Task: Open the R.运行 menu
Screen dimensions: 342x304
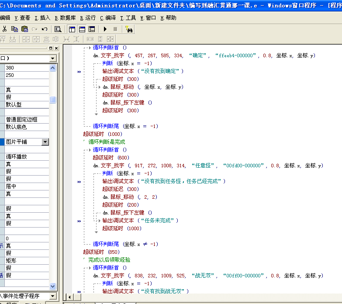Action: coord(88,17)
